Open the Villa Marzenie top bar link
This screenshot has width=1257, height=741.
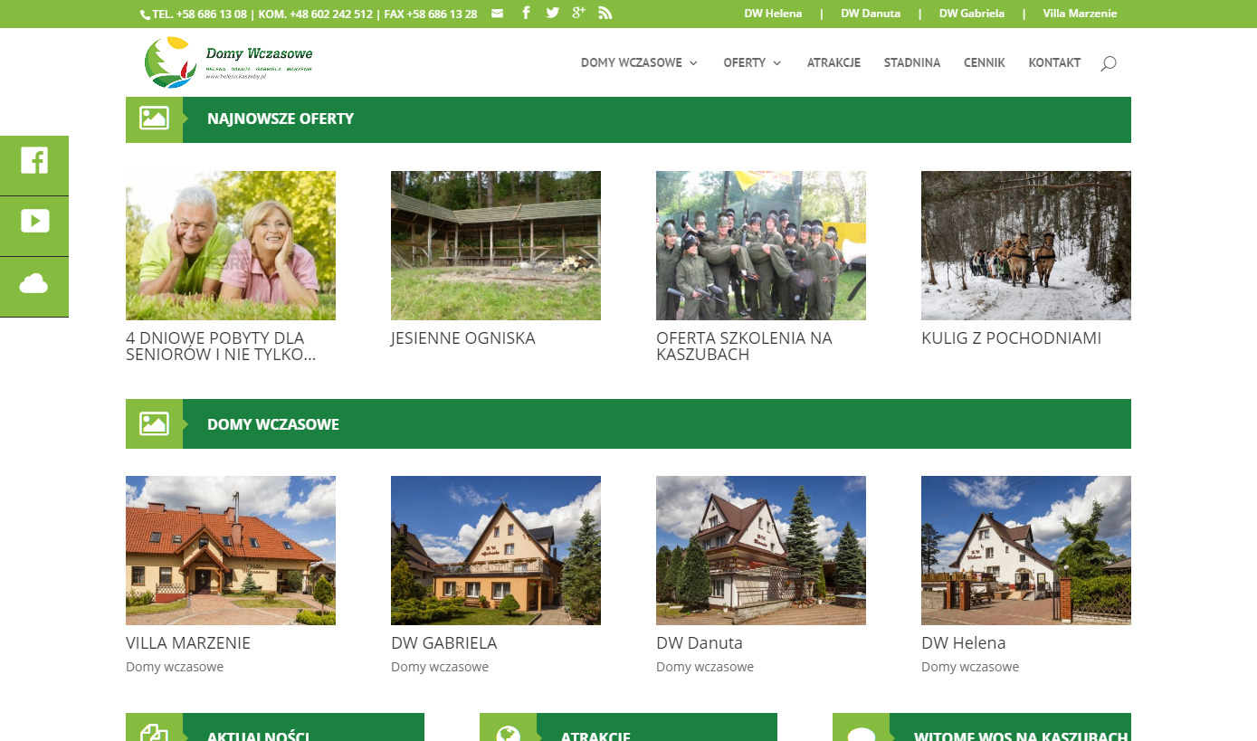(1080, 14)
